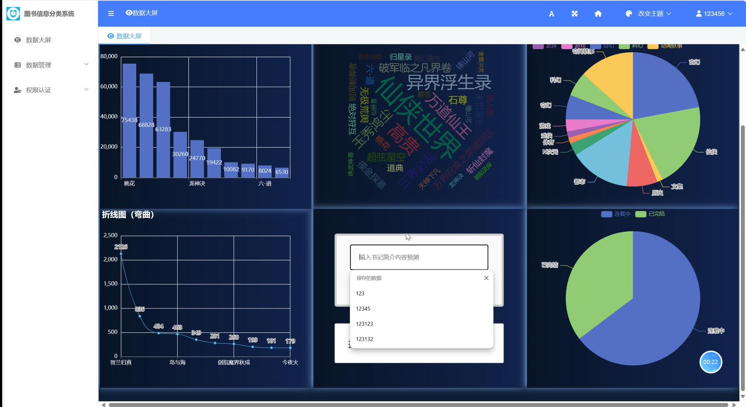746x407 pixels.
Task: Select the 12345 saved data entry
Action: pyautogui.click(x=363, y=309)
